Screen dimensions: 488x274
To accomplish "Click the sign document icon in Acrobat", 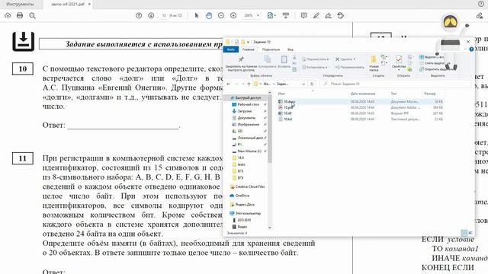I will (x=329, y=15).
